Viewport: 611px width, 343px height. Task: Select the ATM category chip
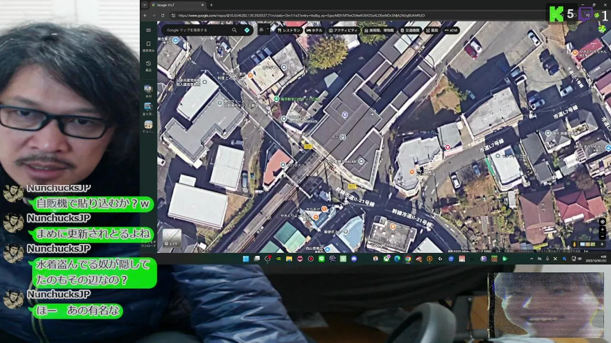coord(451,30)
